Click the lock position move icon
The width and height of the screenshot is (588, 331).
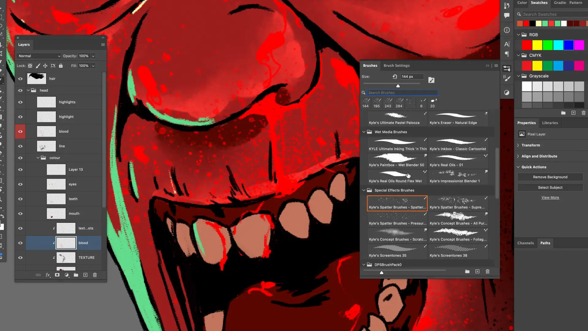[x=45, y=66]
